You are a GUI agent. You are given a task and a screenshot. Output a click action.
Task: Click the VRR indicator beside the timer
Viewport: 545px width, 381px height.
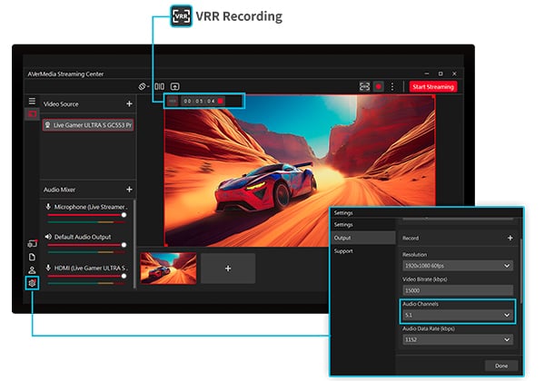(x=173, y=101)
